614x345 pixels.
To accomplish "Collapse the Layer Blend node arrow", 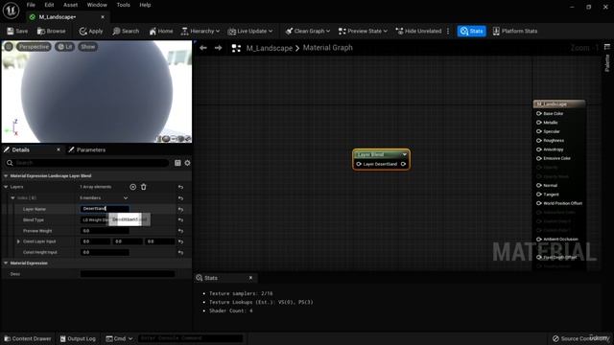I will (x=405, y=154).
